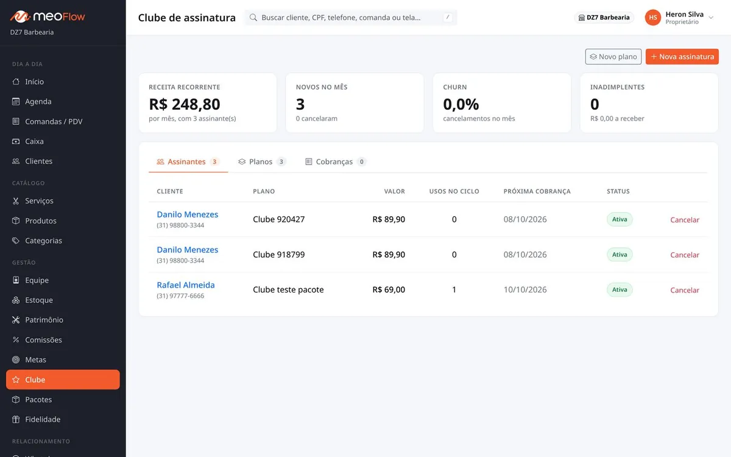
Task: Click the Inadimplentes card
Action: pos(649,103)
